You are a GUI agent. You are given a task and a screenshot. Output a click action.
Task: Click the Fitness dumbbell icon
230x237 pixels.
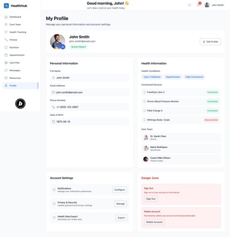click(x=6, y=40)
